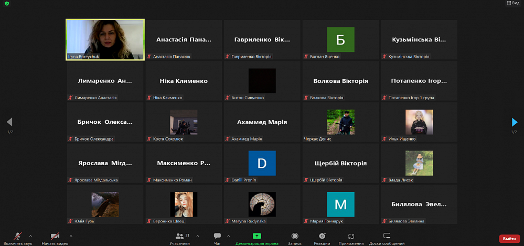Click muted mic icon by Ярослава Мігдальська

tap(70, 180)
